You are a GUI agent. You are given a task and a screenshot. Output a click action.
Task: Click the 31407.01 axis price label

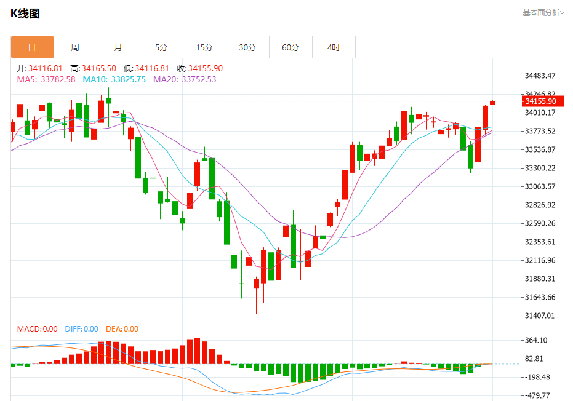[540, 315]
